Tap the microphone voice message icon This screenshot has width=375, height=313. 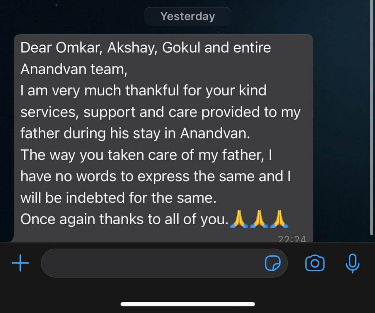(x=352, y=263)
